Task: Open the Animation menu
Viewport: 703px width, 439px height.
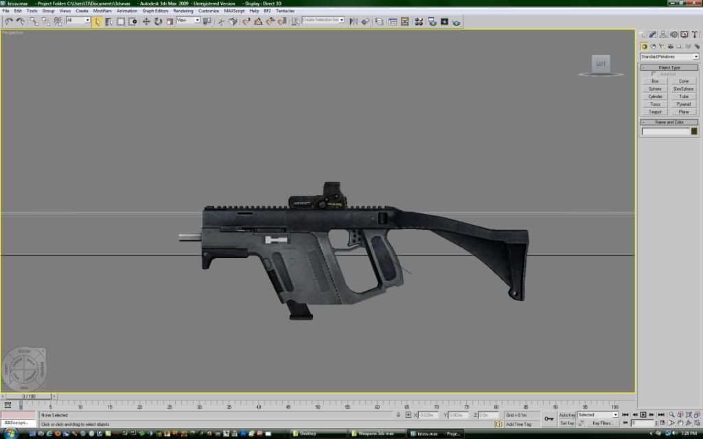Action: tap(127, 11)
